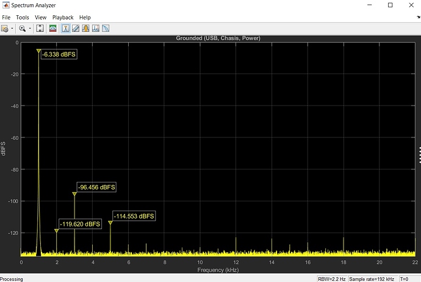Open spectrum settings green-red icon
The width and height of the screenshot is (421, 282).
pos(53,28)
